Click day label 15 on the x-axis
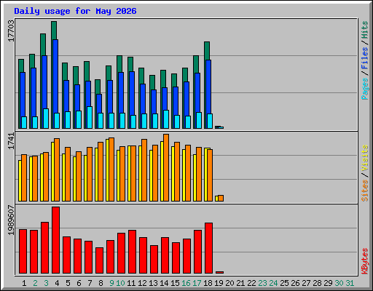The image size is (373, 291). click(x=175, y=283)
